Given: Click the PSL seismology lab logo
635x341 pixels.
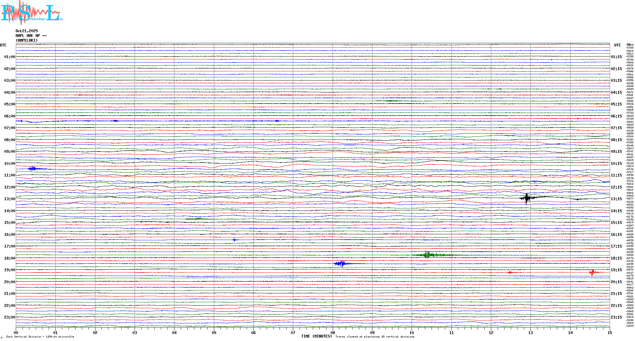Looking at the screenshot, I should [32, 13].
